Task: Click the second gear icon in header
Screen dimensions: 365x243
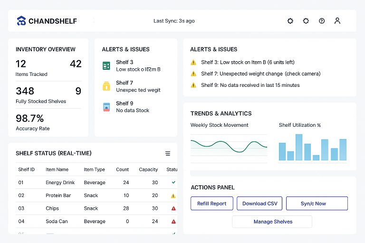Action: [x=306, y=21]
